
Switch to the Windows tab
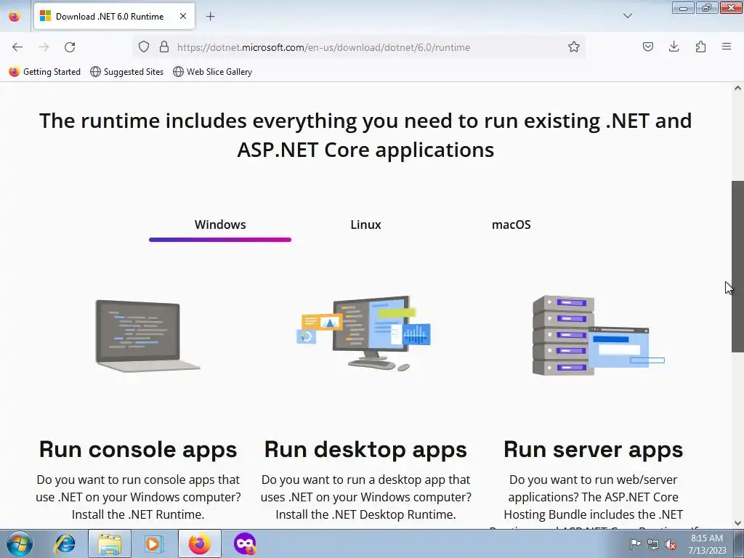(x=220, y=225)
